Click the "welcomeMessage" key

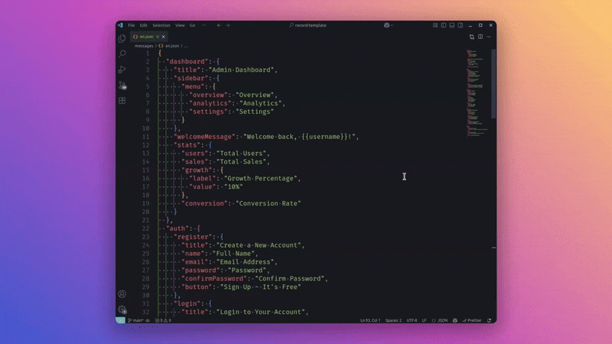pyautogui.click(x=204, y=137)
